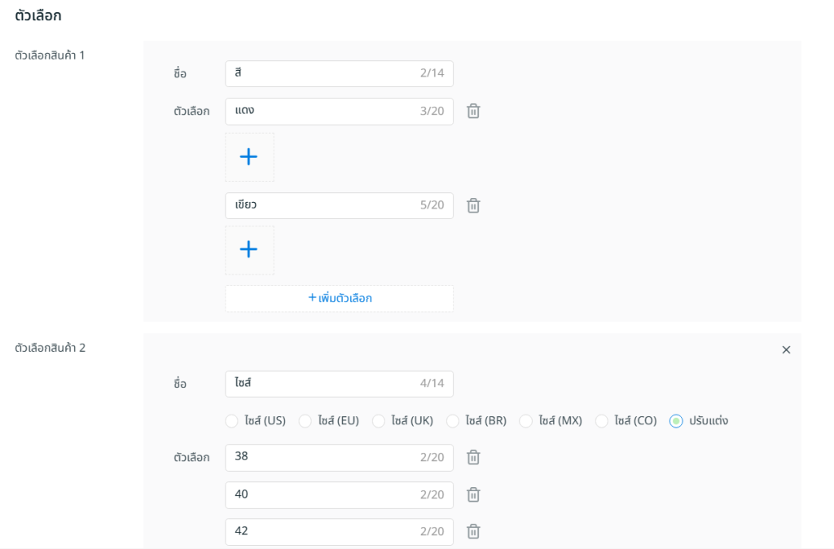
Task: Choose ไซส์ (MX) radio option
Action: point(526,421)
